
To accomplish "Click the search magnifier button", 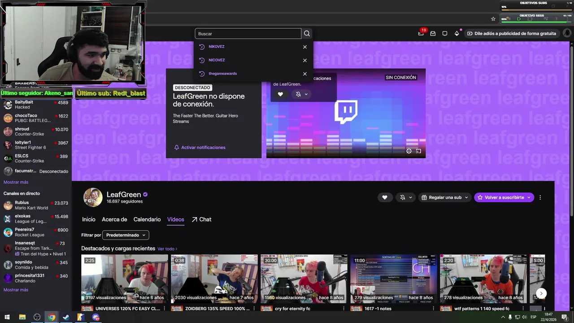I will coord(307,34).
